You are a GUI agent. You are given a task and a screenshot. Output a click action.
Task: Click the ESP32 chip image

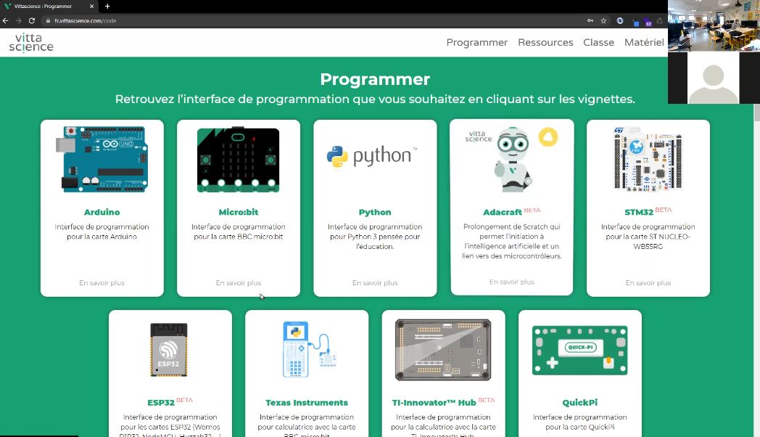tap(169, 350)
